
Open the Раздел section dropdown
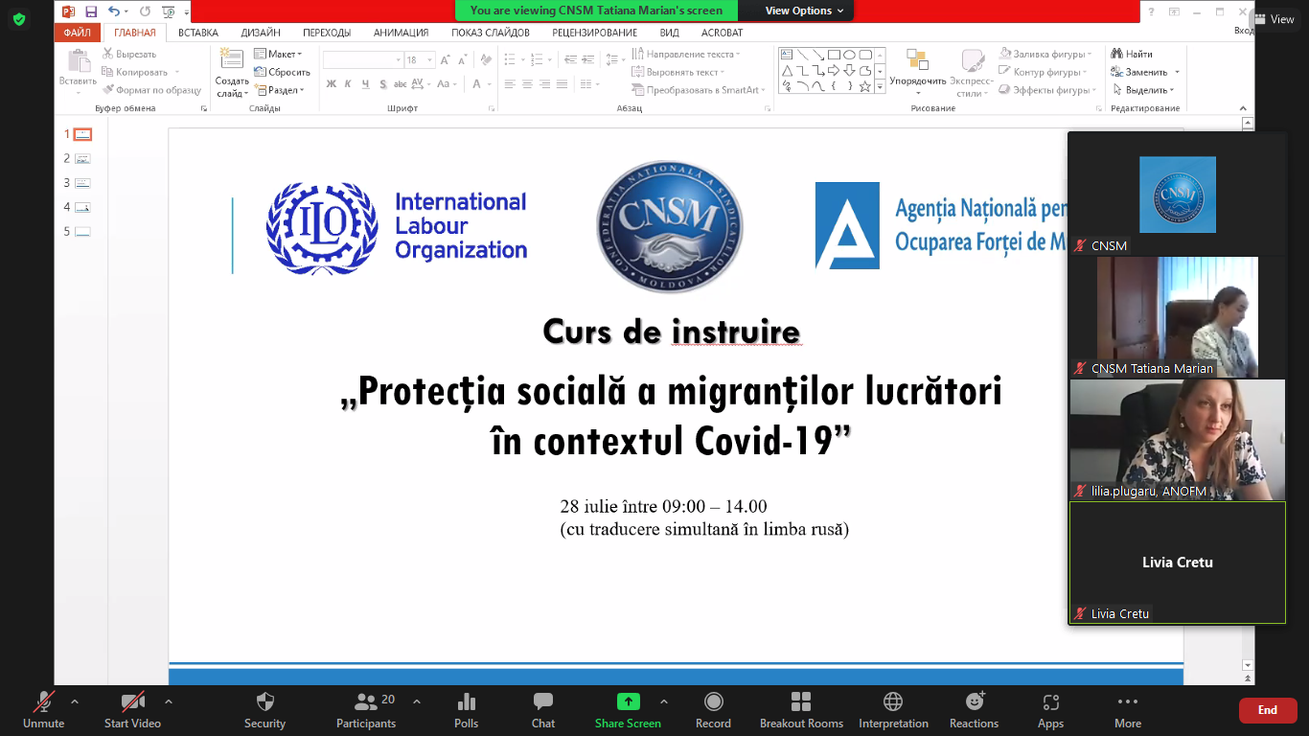[x=280, y=90]
